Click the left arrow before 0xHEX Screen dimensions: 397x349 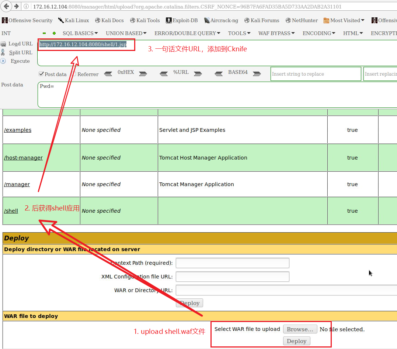click(108, 74)
